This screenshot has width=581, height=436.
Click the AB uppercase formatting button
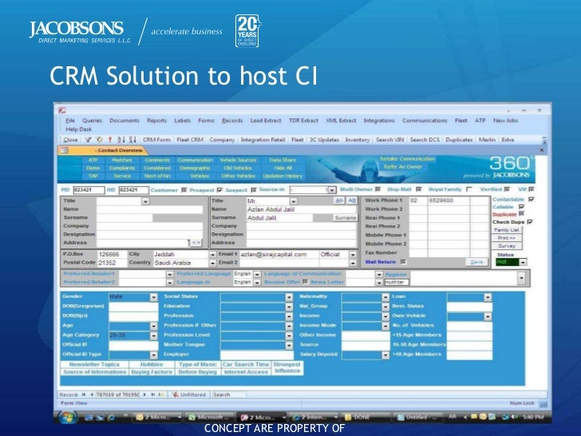(352, 200)
